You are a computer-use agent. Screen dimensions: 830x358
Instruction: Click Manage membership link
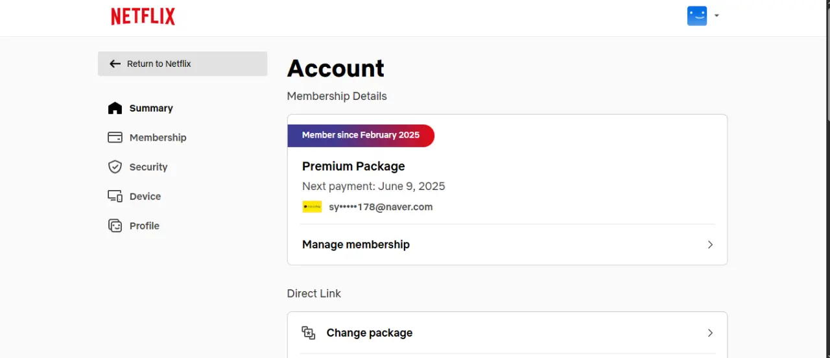[x=507, y=245]
